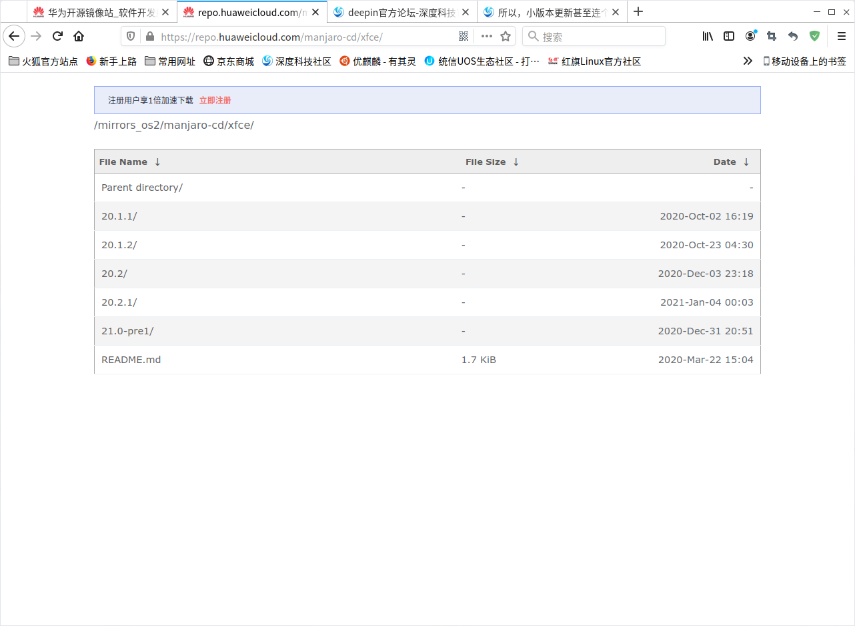Click the date 2020-Dec-31 20:51
This screenshot has height=626, width=855.
pos(706,331)
